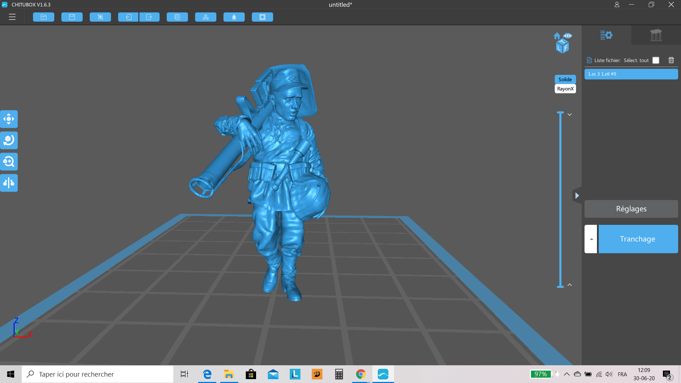Click the save project floppy icon
Viewport: 681px width, 383px height.
coord(72,17)
